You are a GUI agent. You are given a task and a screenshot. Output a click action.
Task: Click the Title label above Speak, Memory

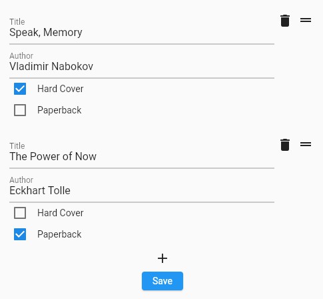pos(17,22)
